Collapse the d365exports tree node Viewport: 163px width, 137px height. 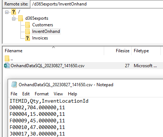[x=14, y=19]
